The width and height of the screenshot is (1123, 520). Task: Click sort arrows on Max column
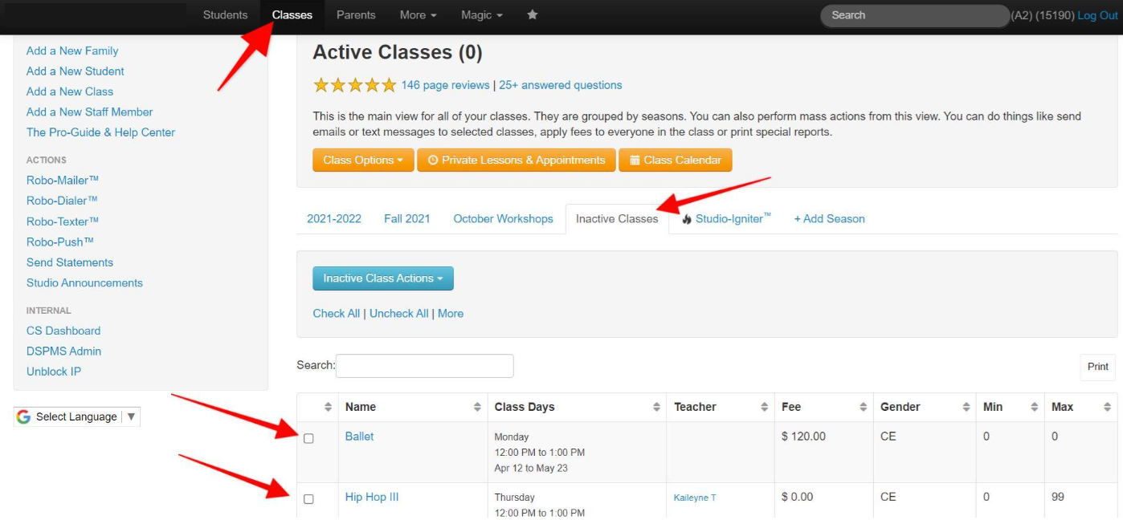pos(1108,407)
